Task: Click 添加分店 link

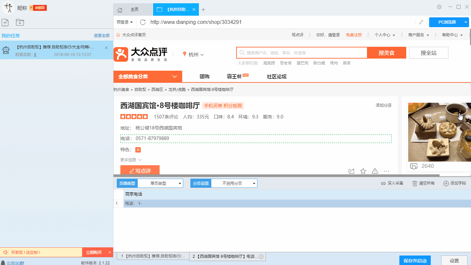Action: (383, 105)
